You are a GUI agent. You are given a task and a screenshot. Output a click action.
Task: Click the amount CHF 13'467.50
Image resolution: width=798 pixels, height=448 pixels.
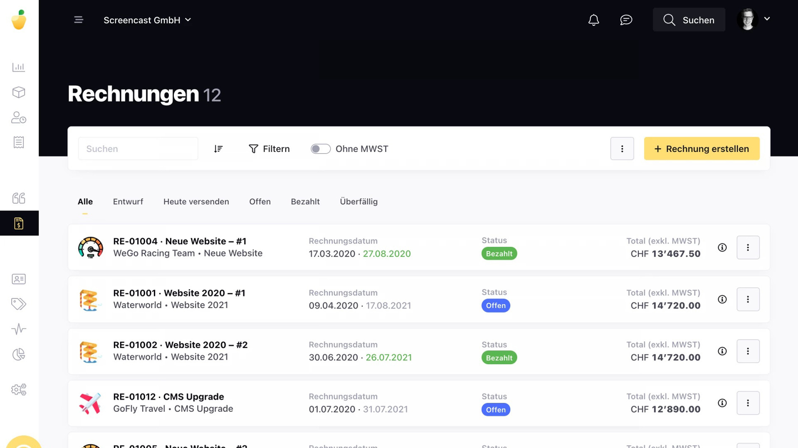coord(665,254)
